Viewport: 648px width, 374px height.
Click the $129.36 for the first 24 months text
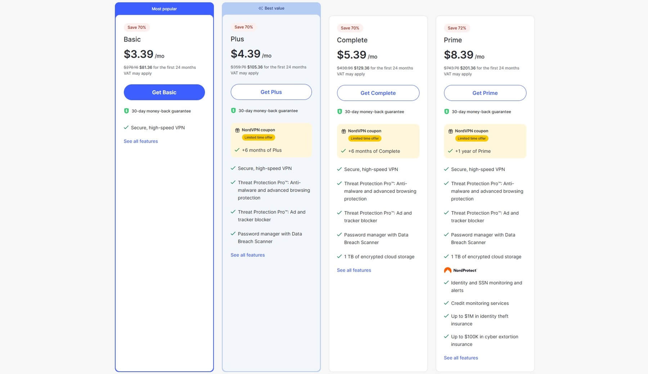coord(383,68)
